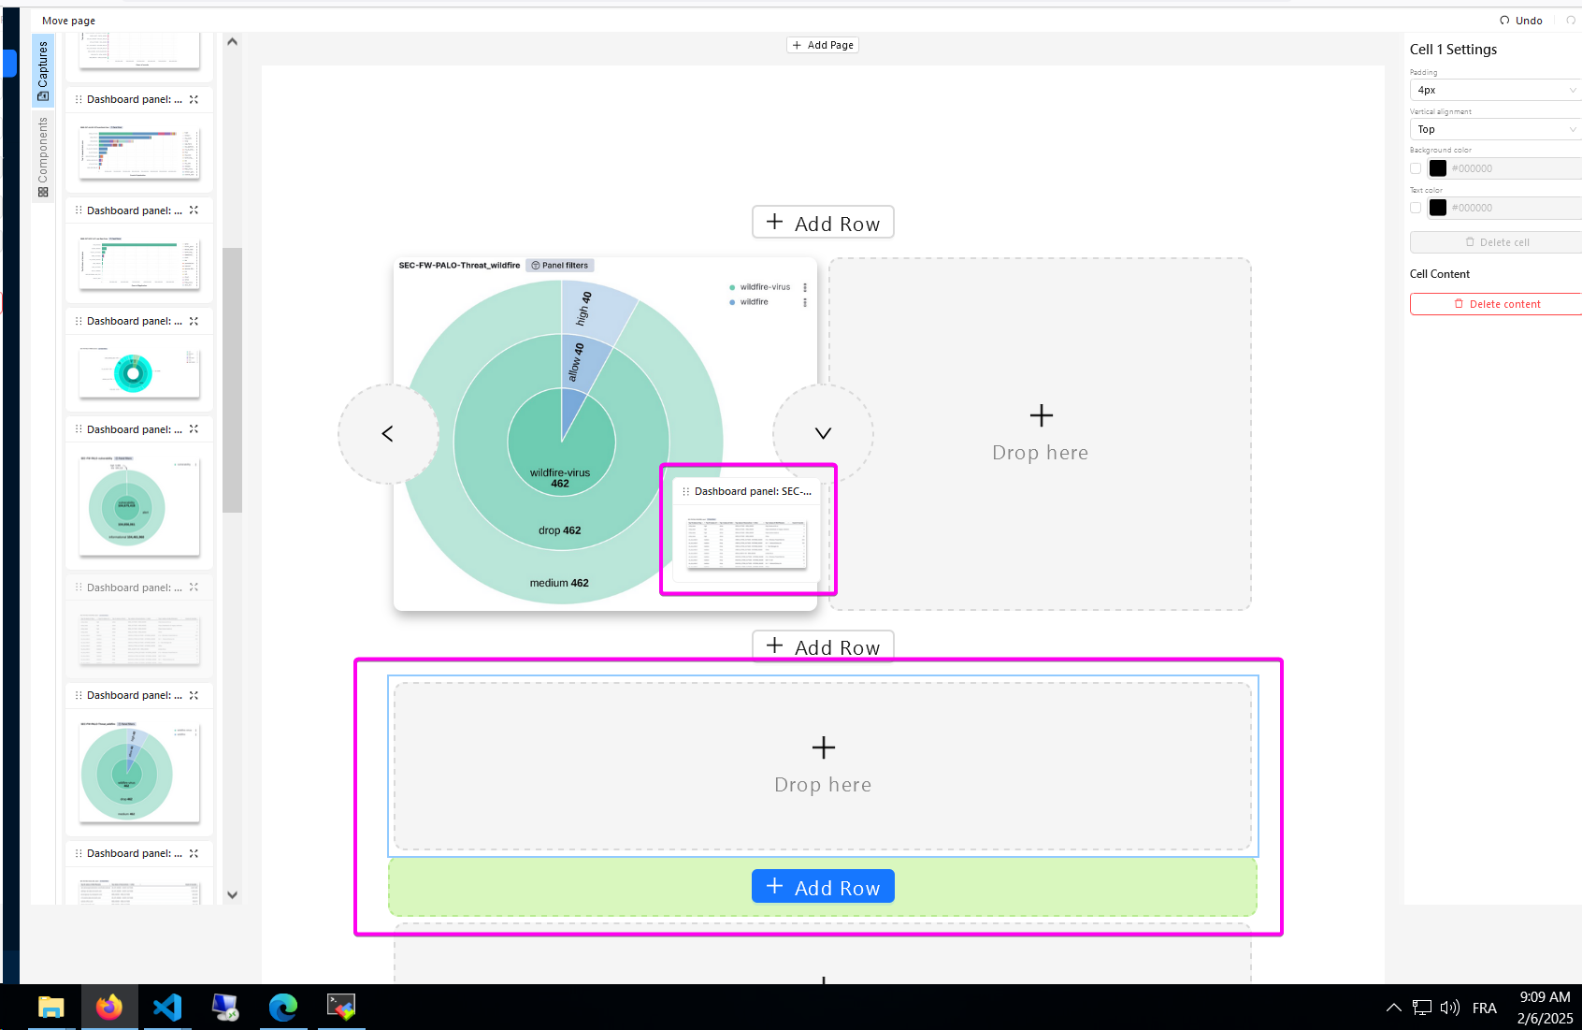This screenshot has width=1582, height=1030.
Task: Click the down chevron circle beside the chart
Action: pyautogui.click(x=823, y=433)
